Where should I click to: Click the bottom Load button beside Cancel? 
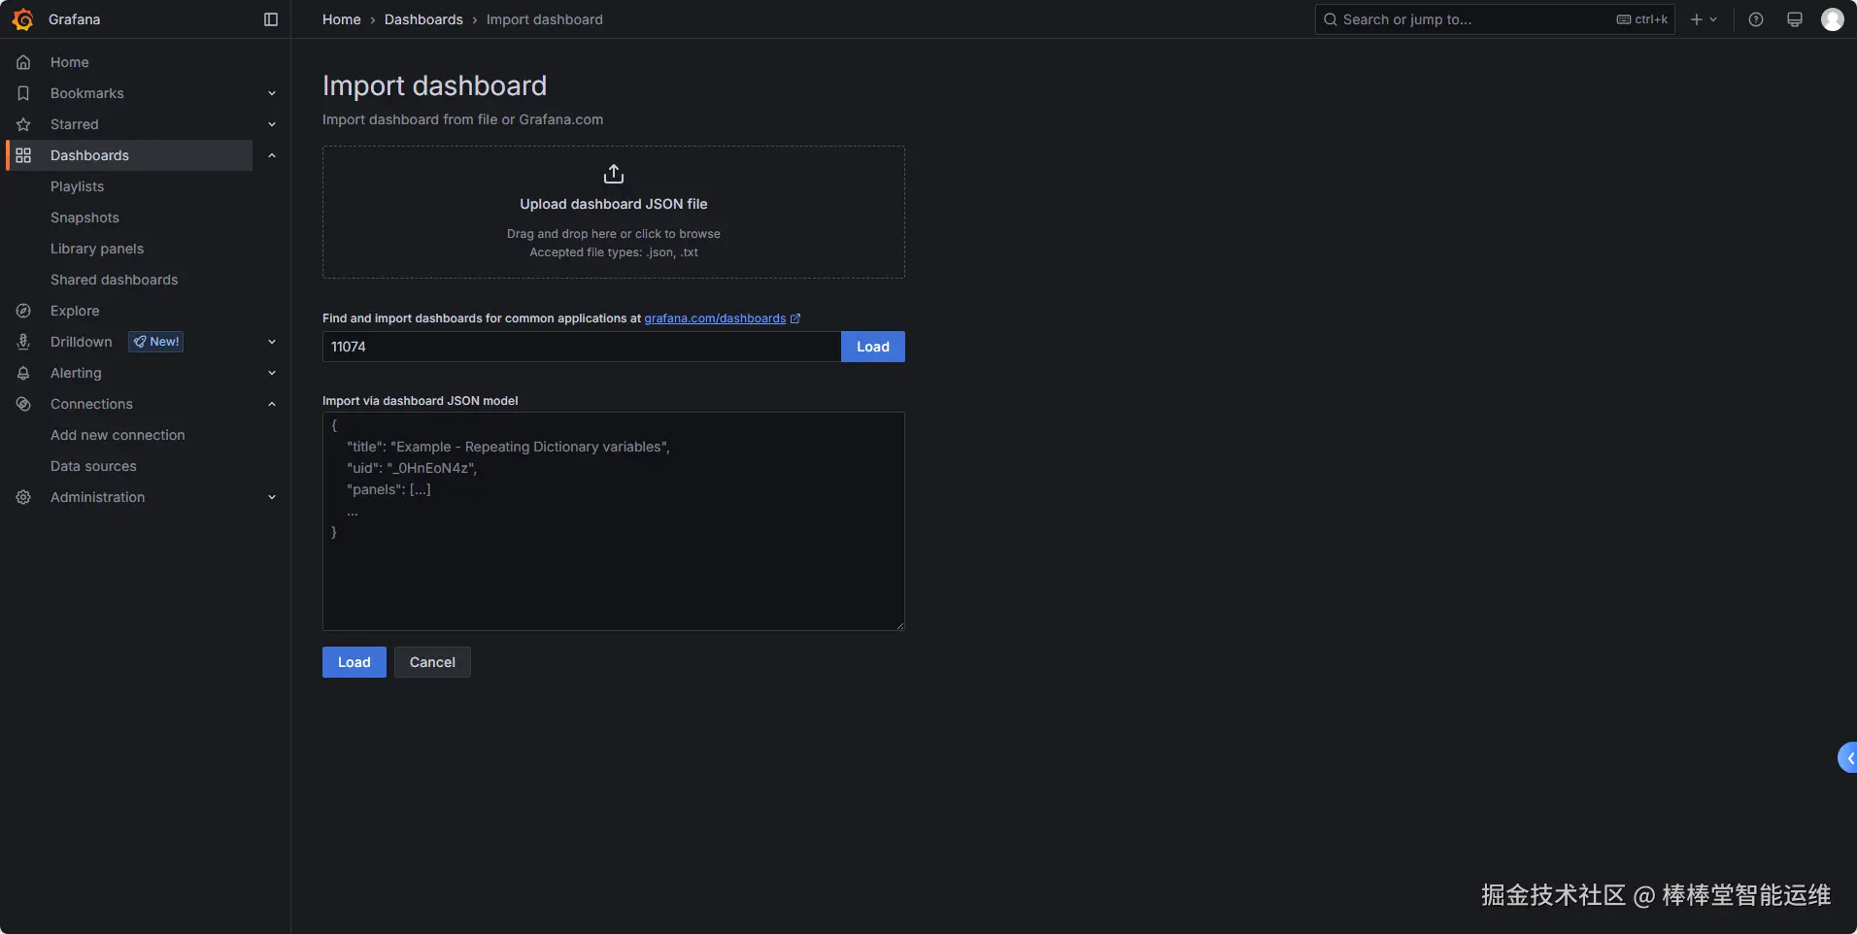coord(355,662)
